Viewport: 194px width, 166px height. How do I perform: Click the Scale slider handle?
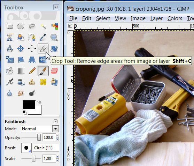(33, 158)
